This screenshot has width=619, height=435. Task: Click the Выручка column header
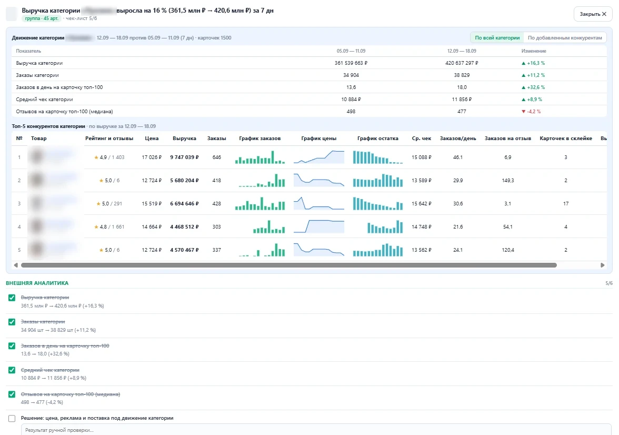click(184, 139)
